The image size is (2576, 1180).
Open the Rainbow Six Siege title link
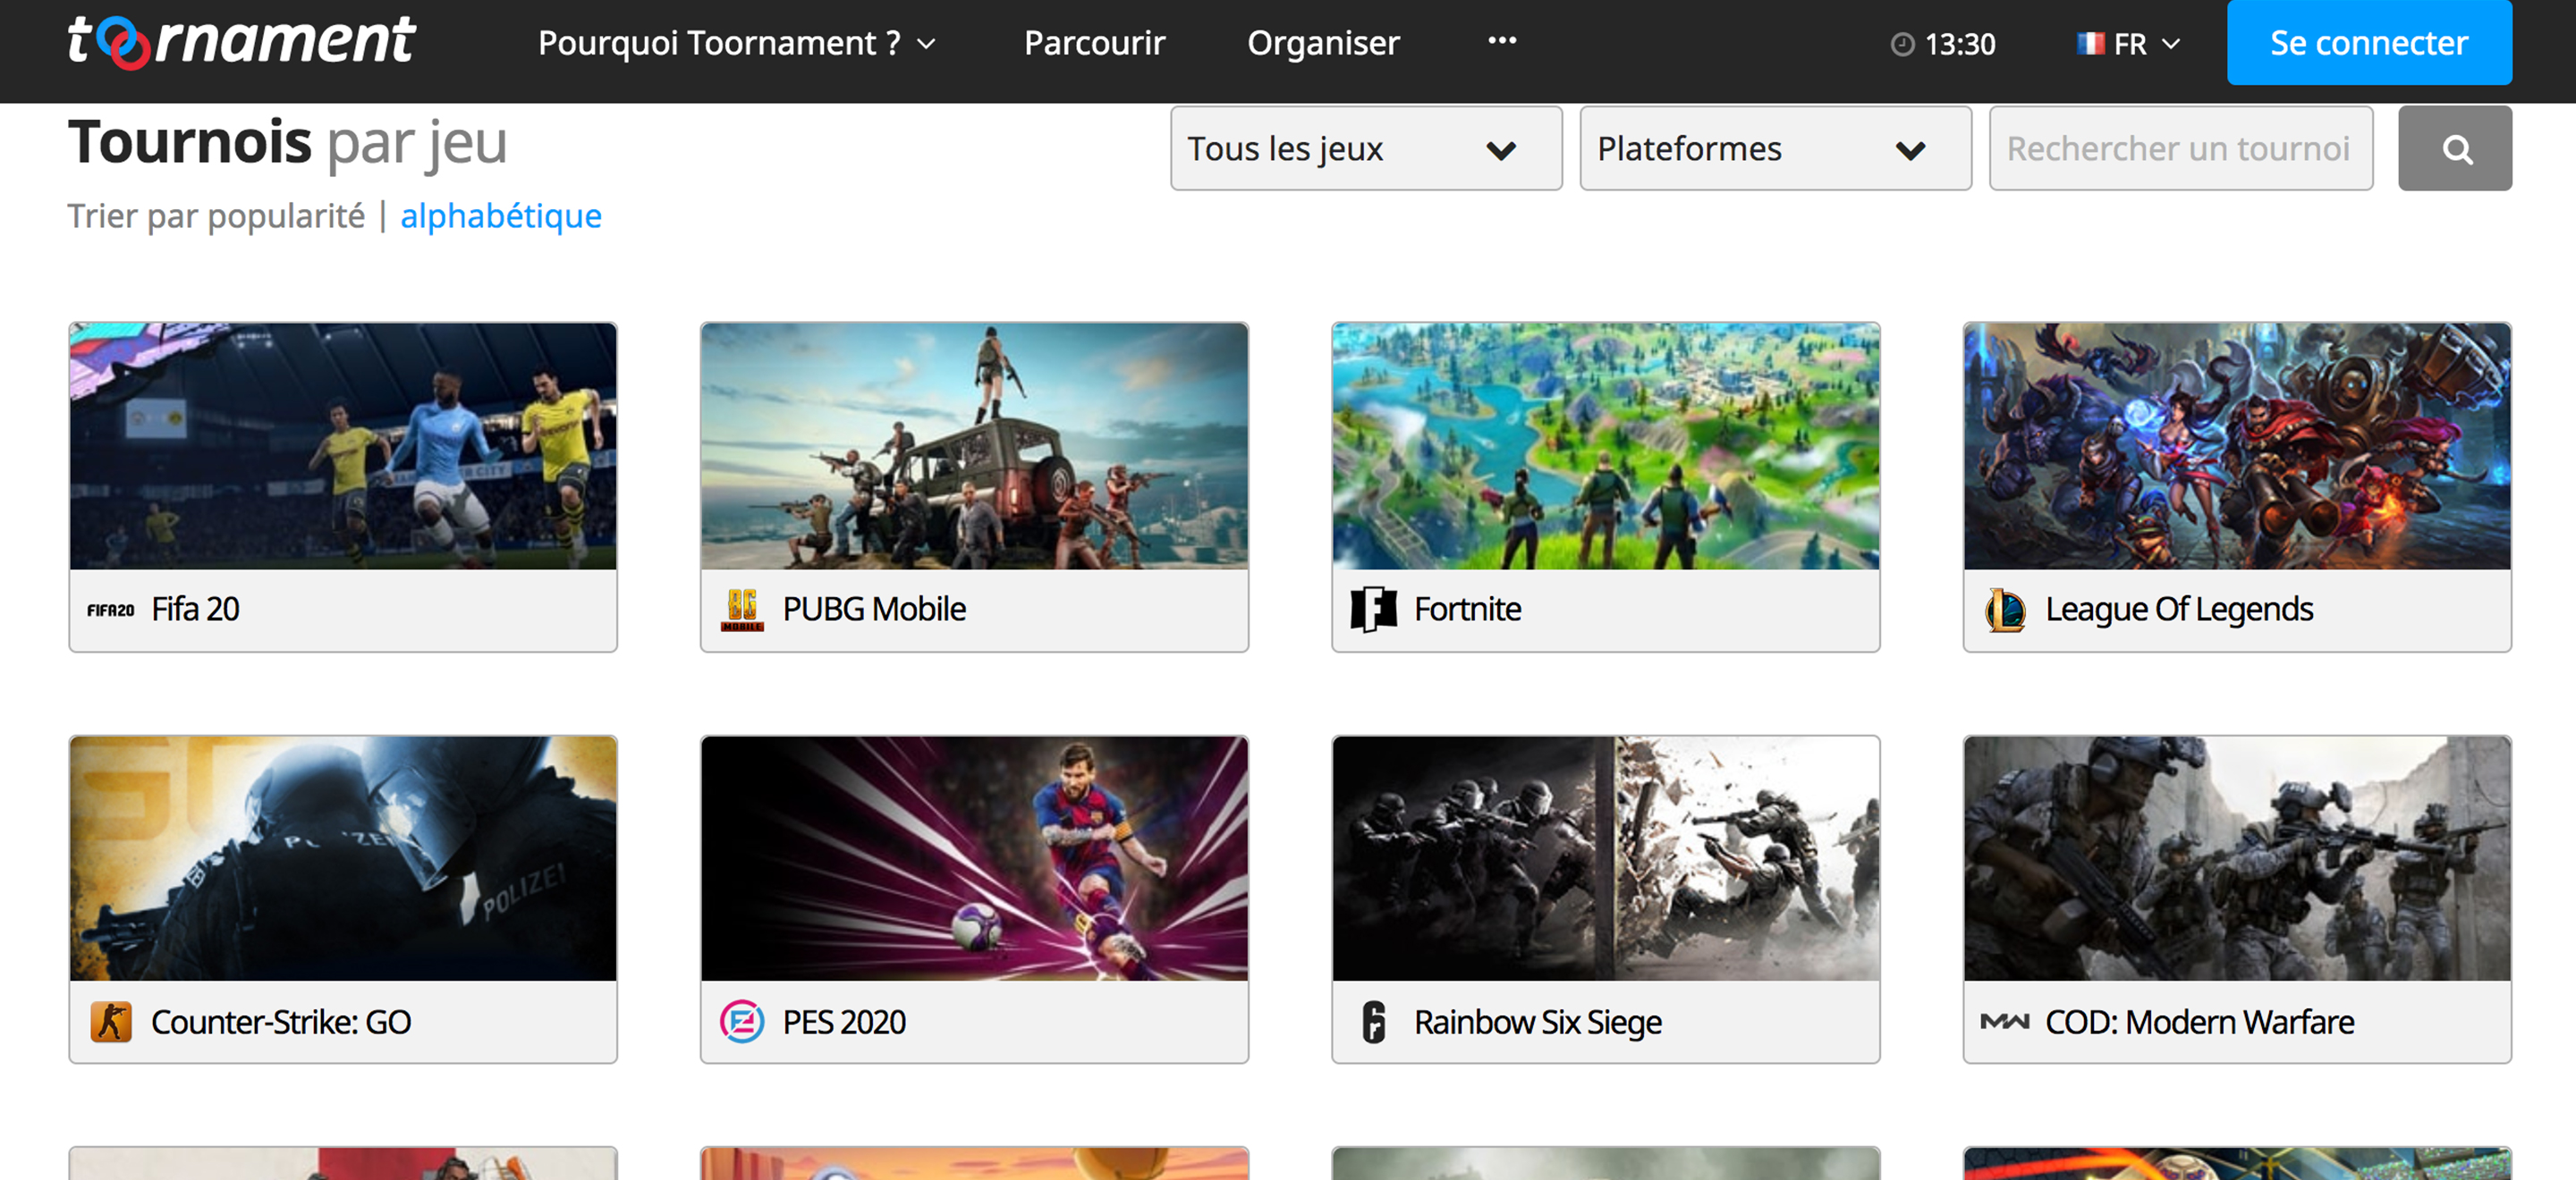1537,1022
